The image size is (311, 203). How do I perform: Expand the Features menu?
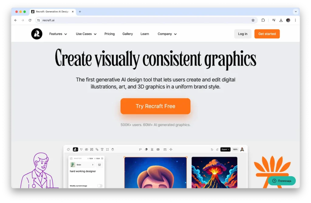(58, 34)
